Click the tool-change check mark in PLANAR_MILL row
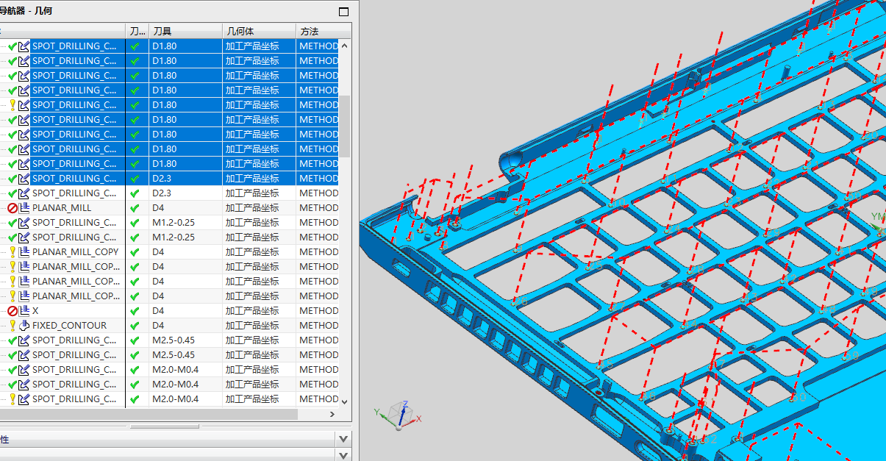This screenshot has height=461, width=886. click(x=135, y=208)
